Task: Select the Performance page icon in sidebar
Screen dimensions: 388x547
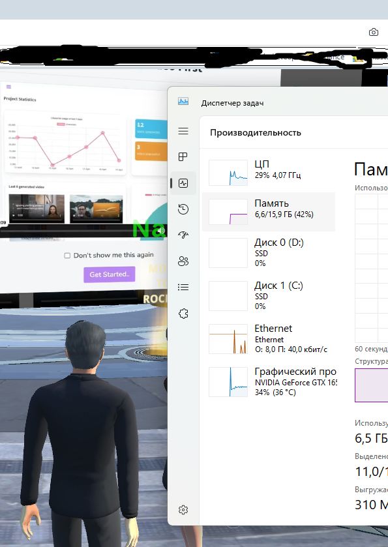Action: pyautogui.click(x=183, y=183)
